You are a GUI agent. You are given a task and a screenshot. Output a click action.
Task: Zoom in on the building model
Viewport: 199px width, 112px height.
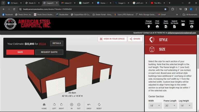click(x=72, y=106)
